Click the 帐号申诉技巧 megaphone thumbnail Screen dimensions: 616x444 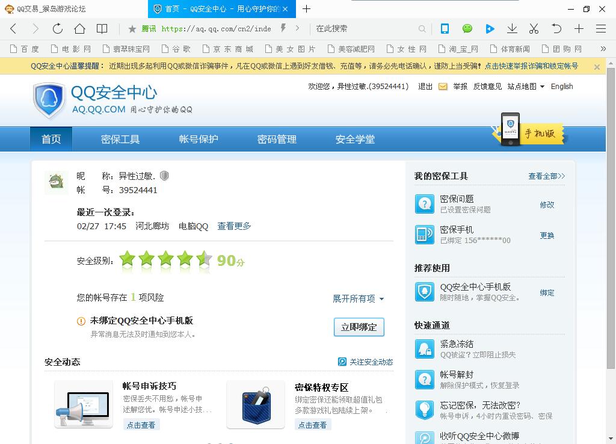point(83,405)
